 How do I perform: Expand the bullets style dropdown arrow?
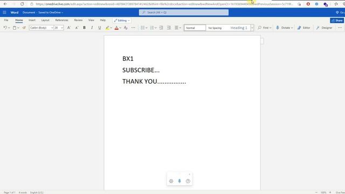tap(147, 28)
